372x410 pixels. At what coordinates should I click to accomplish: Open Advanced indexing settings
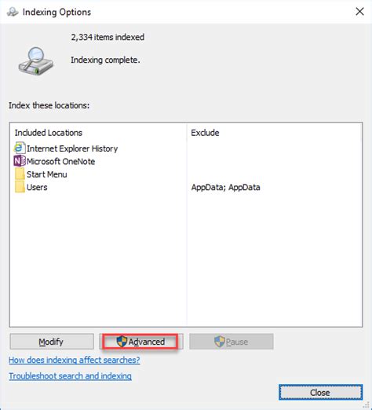click(x=141, y=342)
